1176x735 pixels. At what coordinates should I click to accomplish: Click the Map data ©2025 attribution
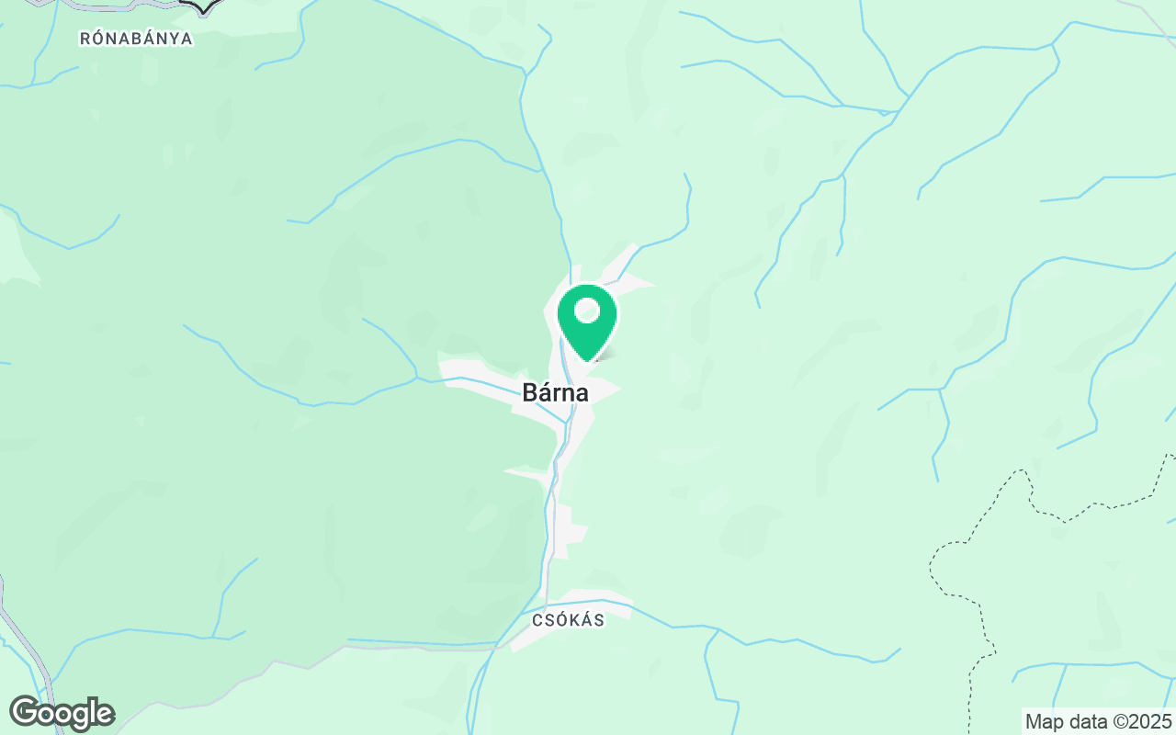(1099, 721)
